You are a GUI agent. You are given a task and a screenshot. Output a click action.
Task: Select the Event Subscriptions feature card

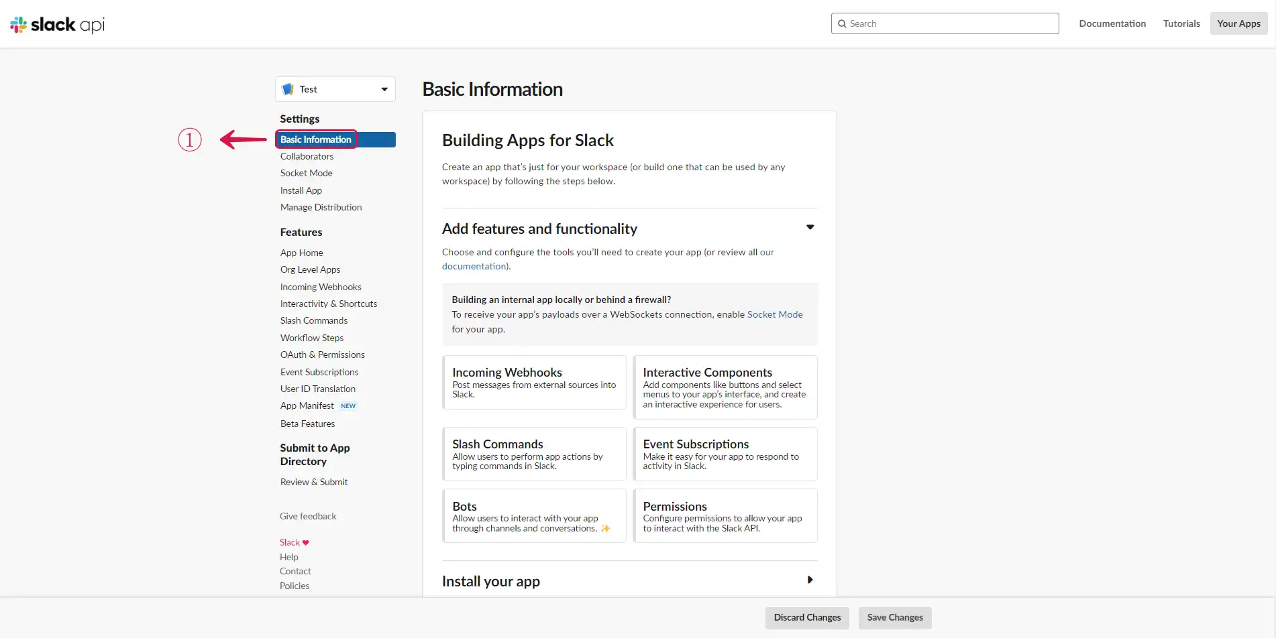(x=725, y=454)
